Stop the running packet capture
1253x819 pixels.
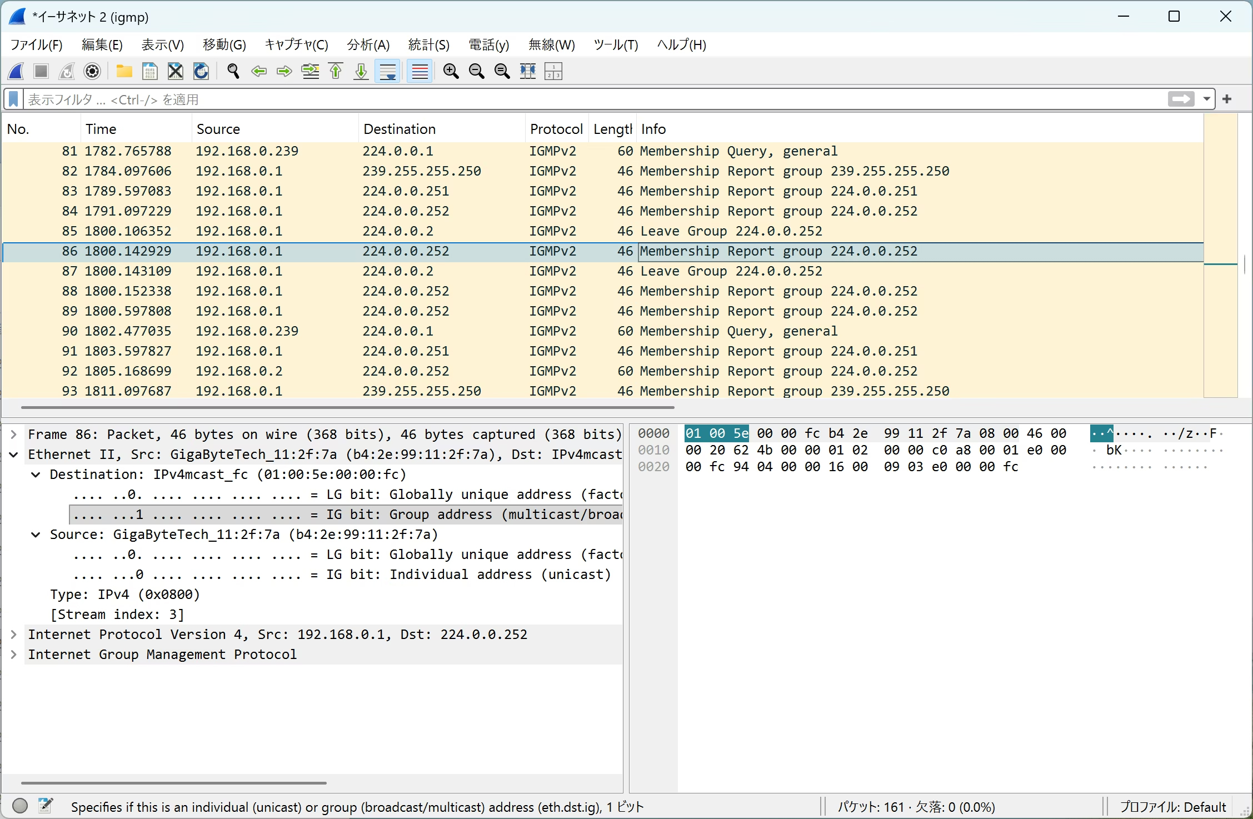pos(40,71)
